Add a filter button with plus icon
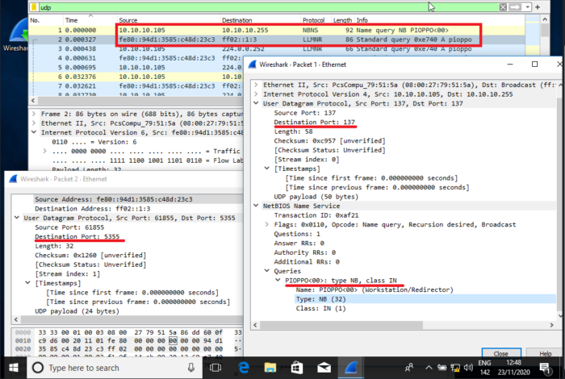 [538, 7]
